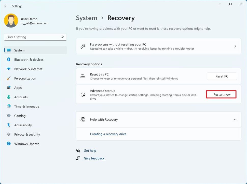Open Accounts settings
This screenshot has width=247, height=184.
pyautogui.click(x=9, y=97)
